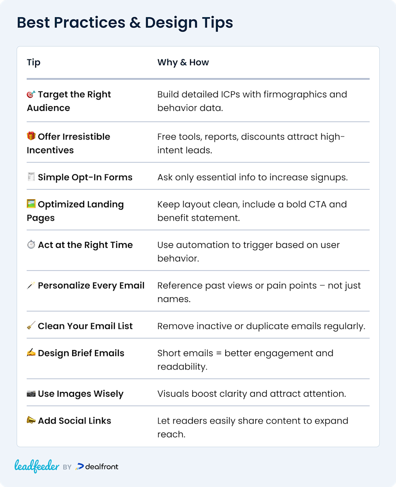This screenshot has height=487, width=396.
Task: Click the magic wand icon beside Personalize Every Email
Action: point(31,285)
